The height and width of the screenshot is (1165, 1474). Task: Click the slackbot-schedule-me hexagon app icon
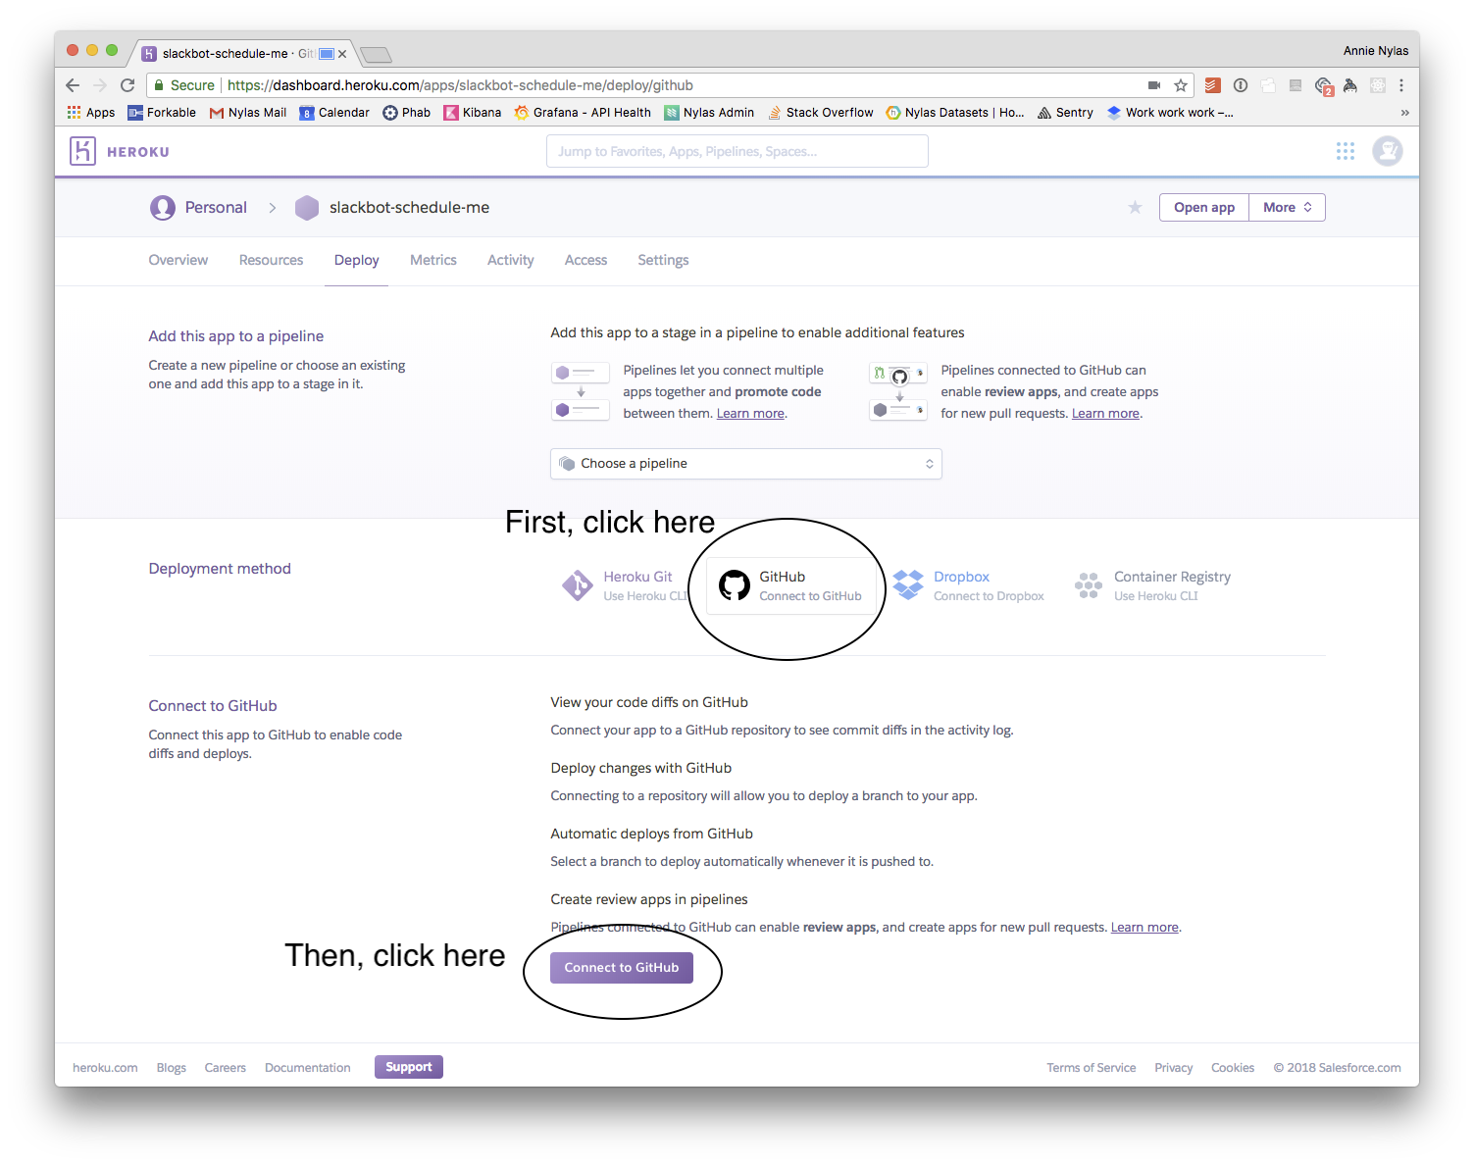tap(307, 208)
